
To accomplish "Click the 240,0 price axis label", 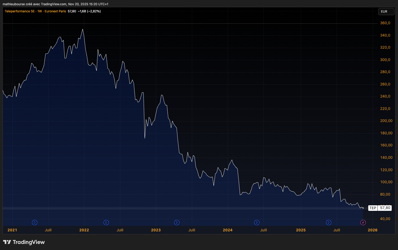I will point(385,96).
